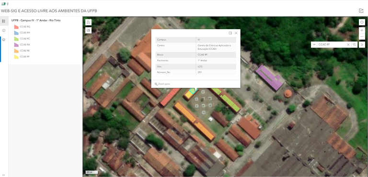Viewport: 368px width, 177px height.
Task: Clear the CCAE RF search text
Action: [x=348, y=44]
